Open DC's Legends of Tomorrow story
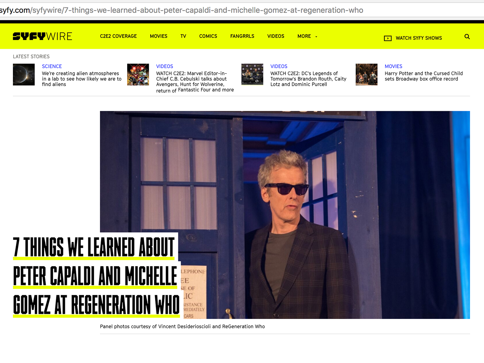 coord(308,79)
